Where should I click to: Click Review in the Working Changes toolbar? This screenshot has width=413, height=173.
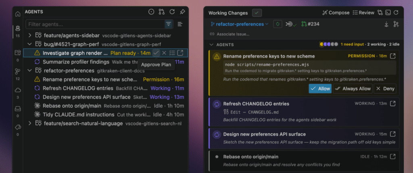pyautogui.click(x=363, y=13)
